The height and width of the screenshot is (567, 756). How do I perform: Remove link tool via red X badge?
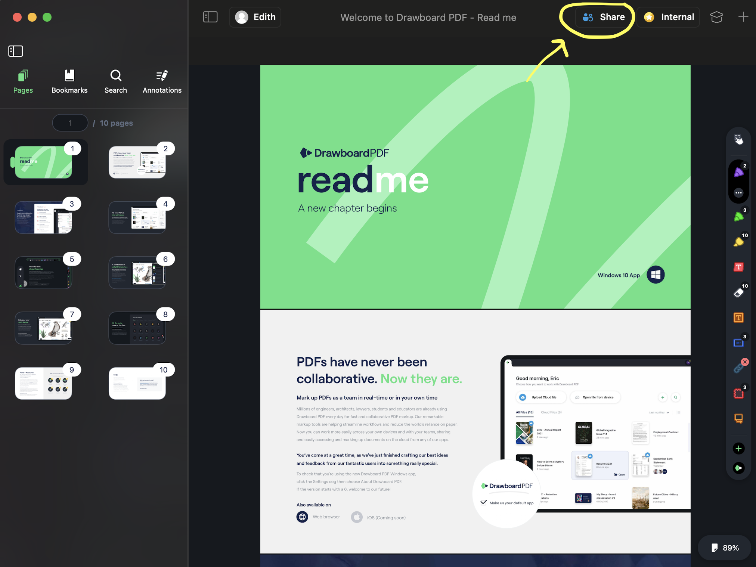coord(745,362)
